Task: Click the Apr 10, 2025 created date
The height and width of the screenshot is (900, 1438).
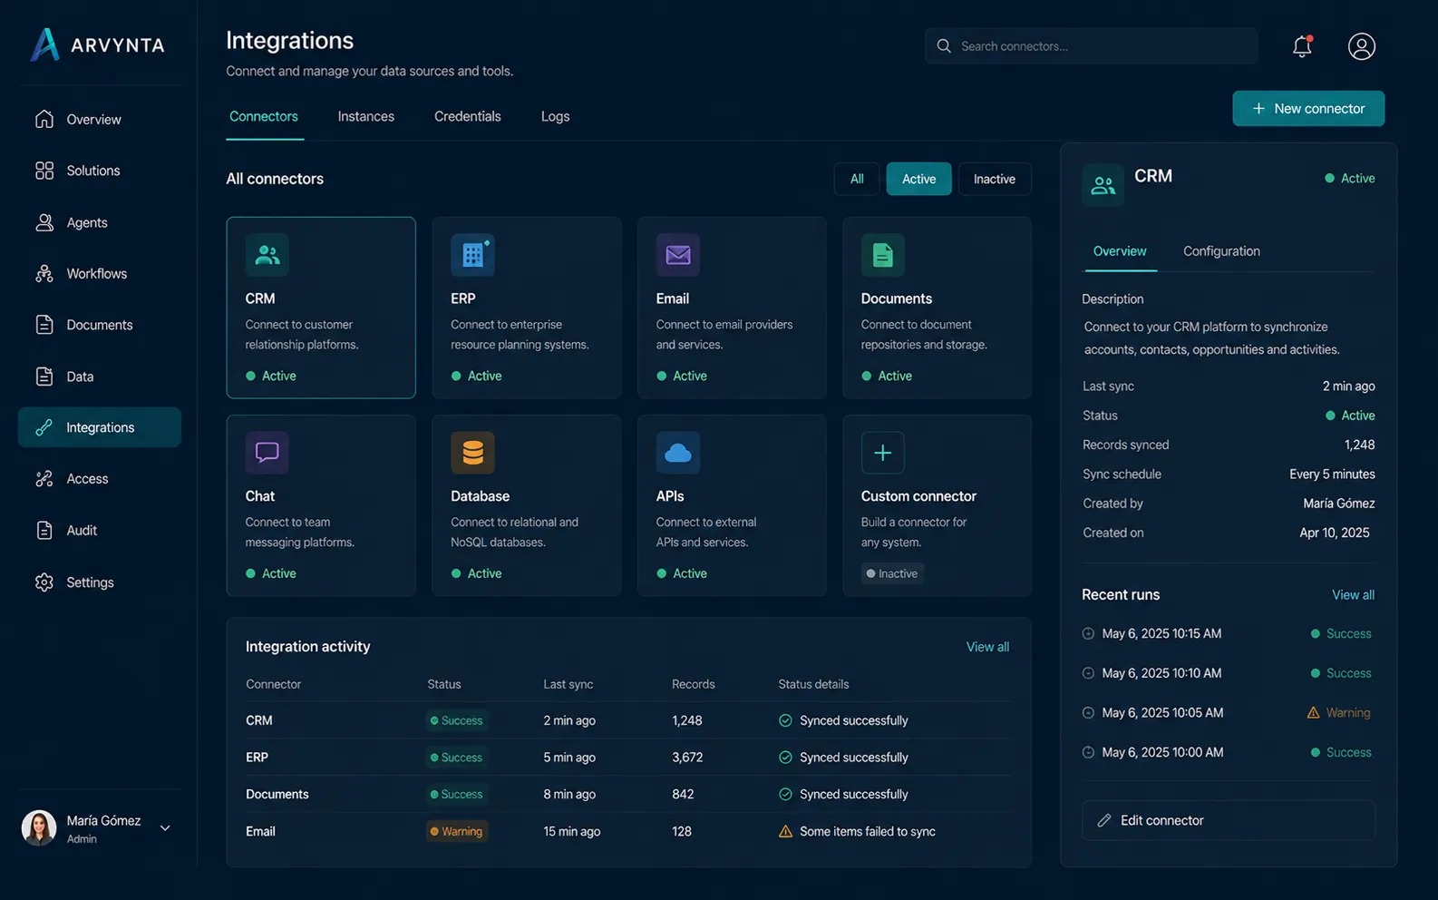Action: click(1335, 533)
